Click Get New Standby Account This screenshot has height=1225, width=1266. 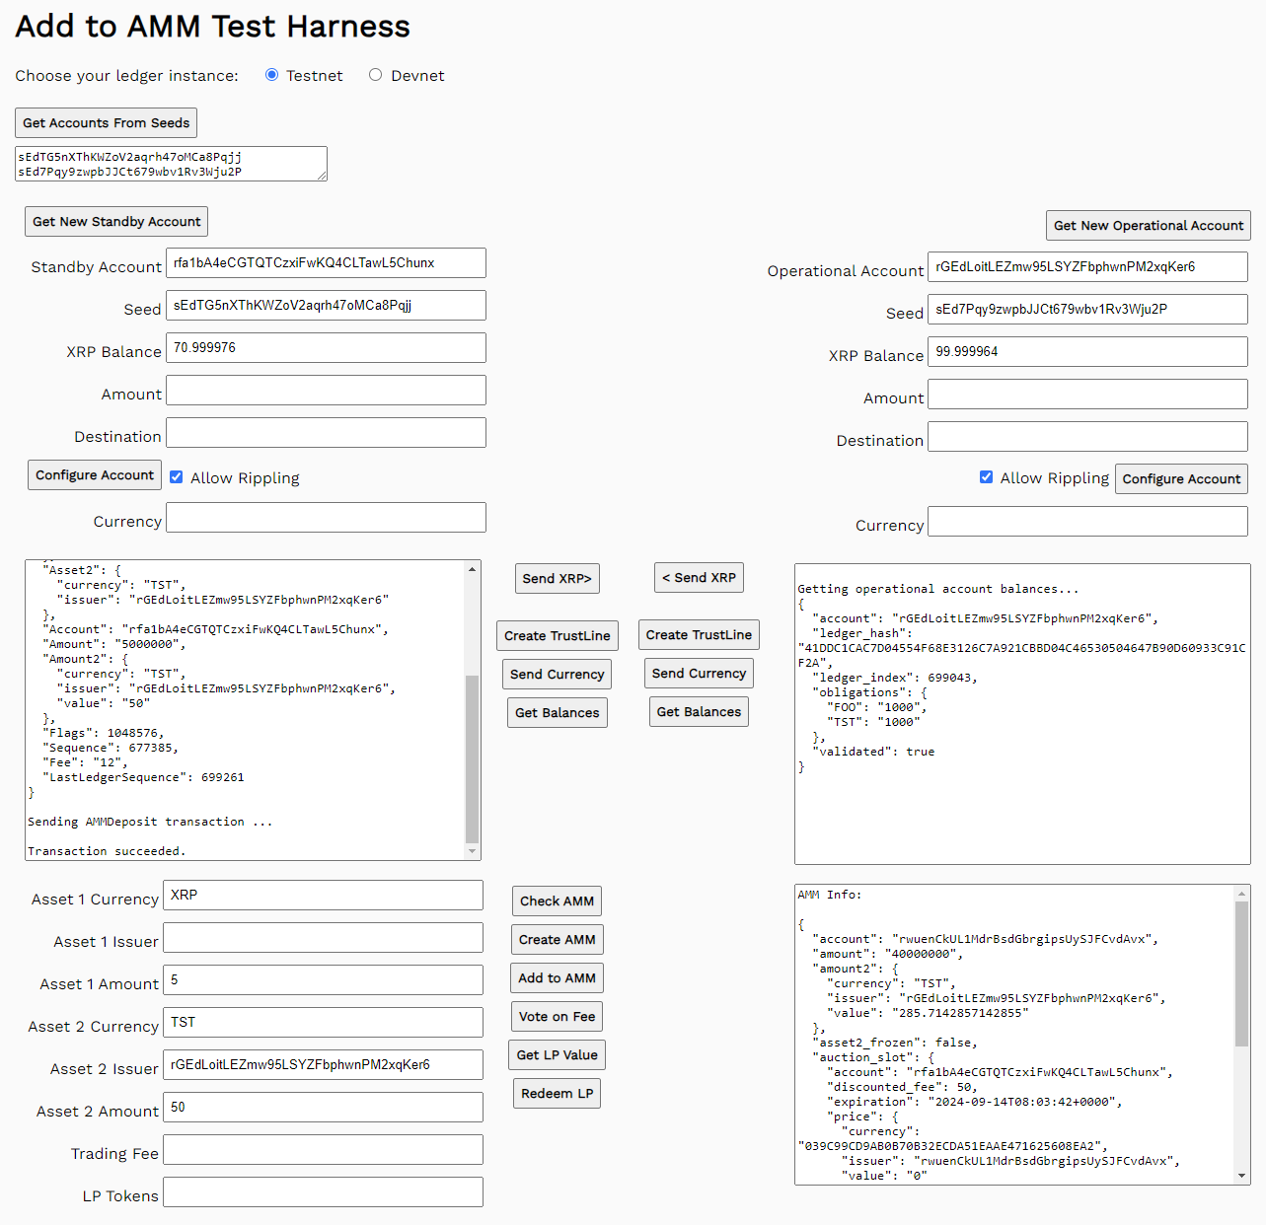[115, 221]
